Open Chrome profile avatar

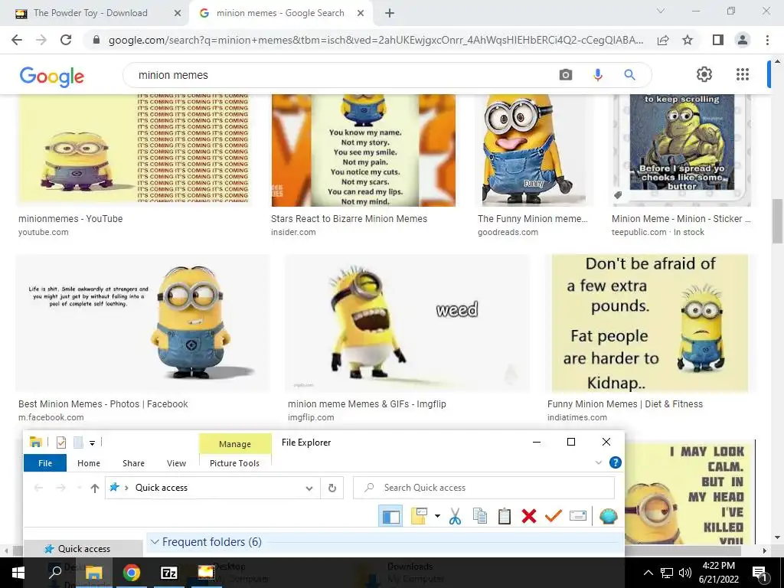(743, 40)
